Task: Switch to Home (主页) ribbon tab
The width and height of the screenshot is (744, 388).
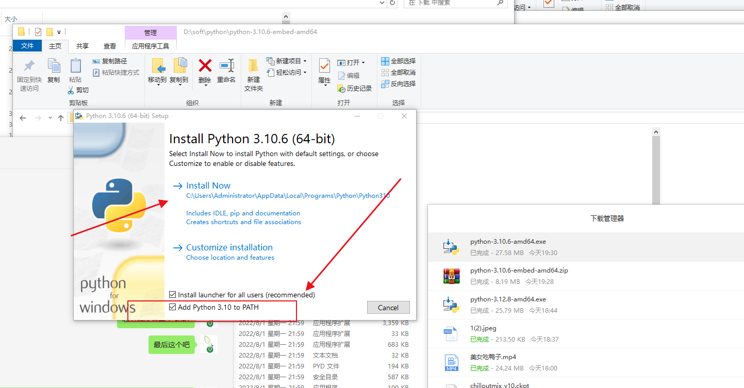Action: pos(55,46)
